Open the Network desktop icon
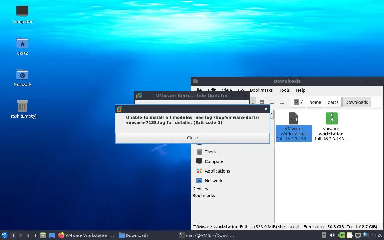384x240 pixels. 22,77
